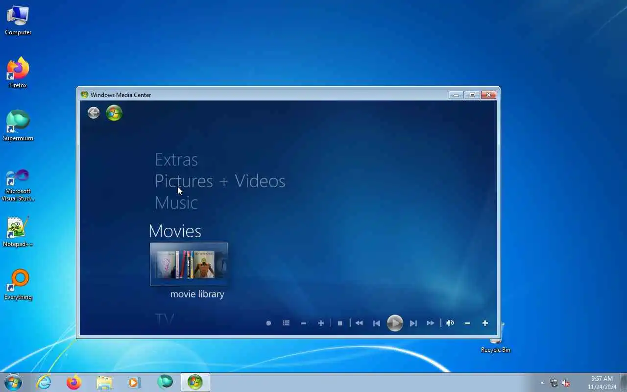Close the Windows Media Center window
Screen dimensions: 627x392
[488, 95]
